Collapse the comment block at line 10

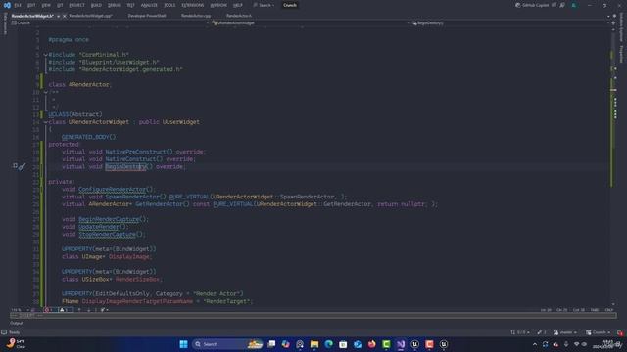click(x=46, y=92)
